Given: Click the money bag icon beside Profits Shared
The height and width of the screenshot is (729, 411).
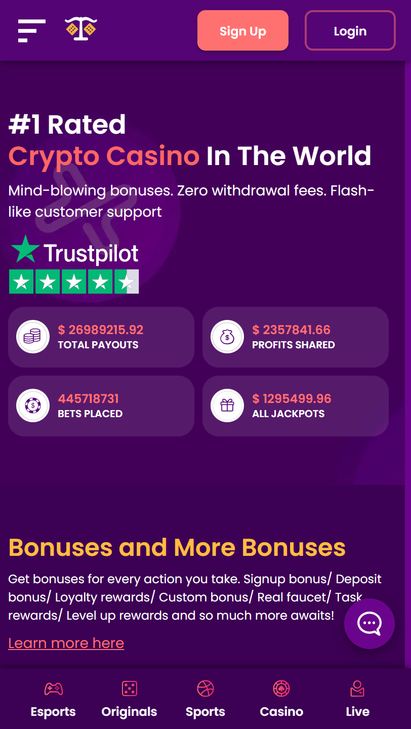Looking at the screenshot, I should [227, 336].
